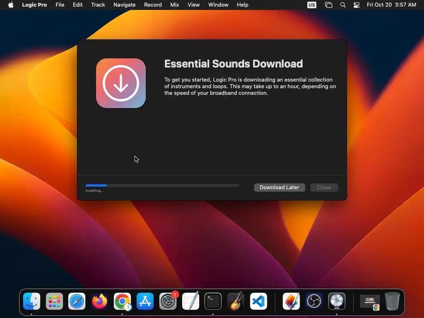Open the Mix menu
Image resolution: width=424 pixels, height=318 pixels.
(174, 5)
